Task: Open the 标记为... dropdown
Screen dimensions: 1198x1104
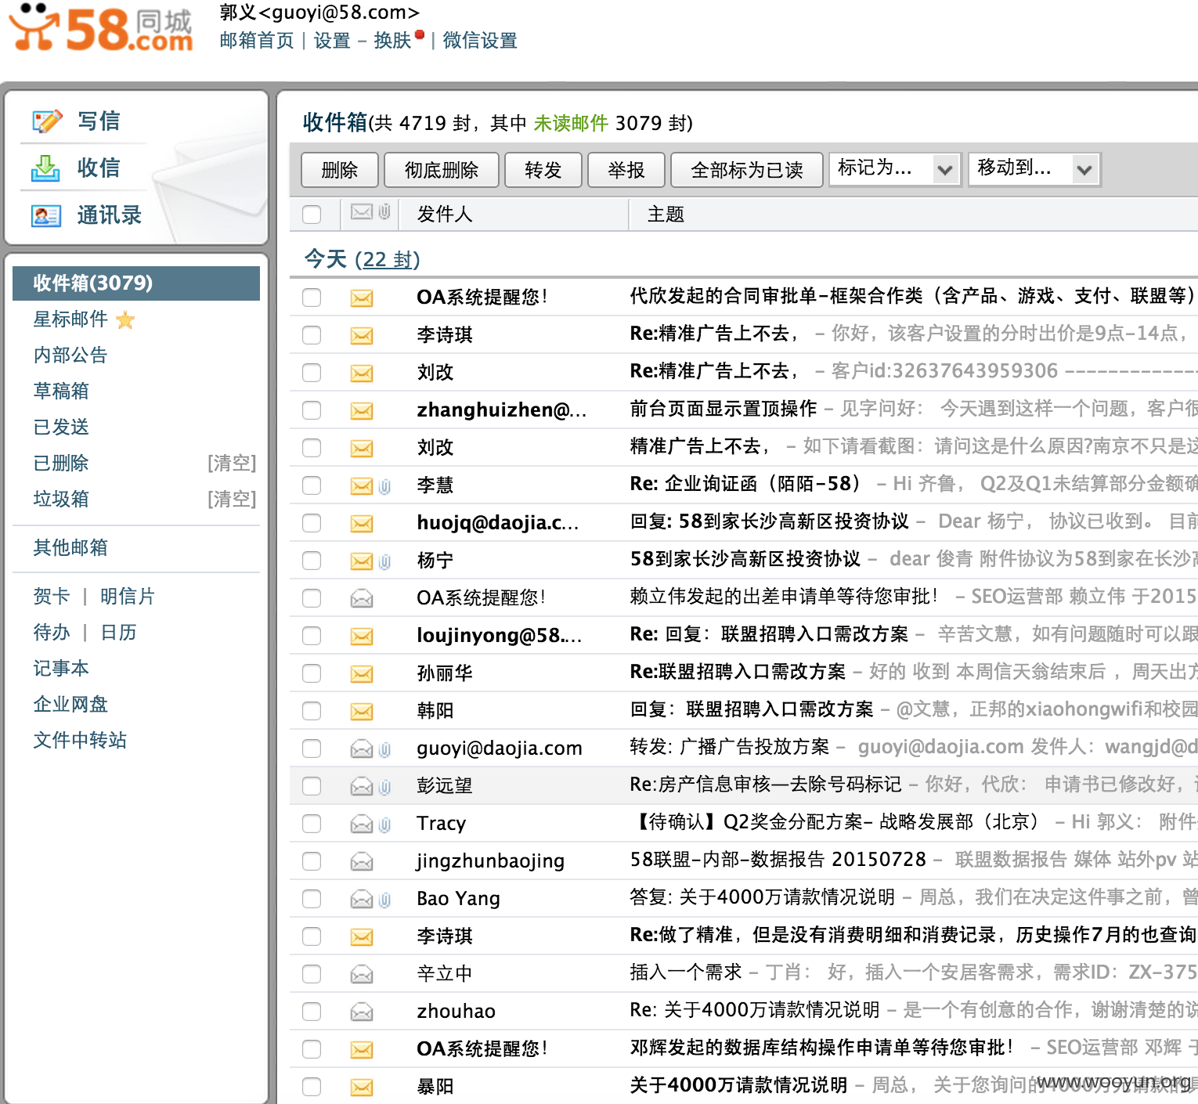Action: (x=894, y=169)
